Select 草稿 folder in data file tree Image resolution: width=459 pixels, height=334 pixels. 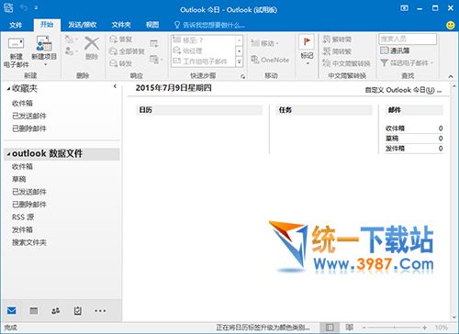(19, 179)
